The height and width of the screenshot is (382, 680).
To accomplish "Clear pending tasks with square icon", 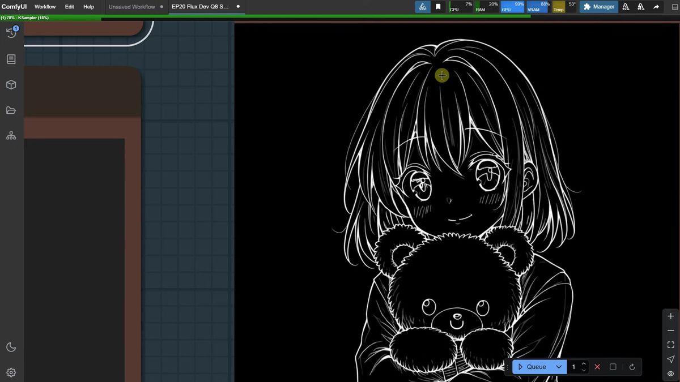I will [x=613, y=367].
